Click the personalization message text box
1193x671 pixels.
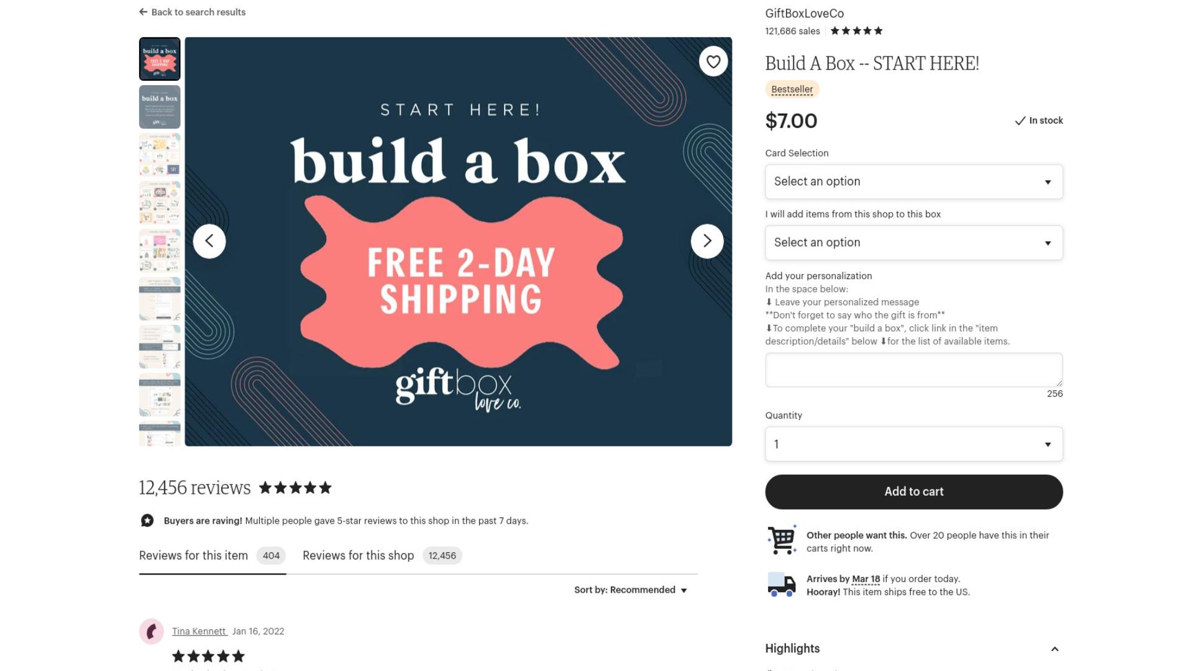913,370
